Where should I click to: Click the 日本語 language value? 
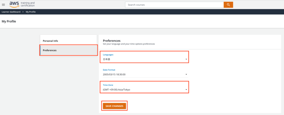pyautogui.click(x=106, y=59)
